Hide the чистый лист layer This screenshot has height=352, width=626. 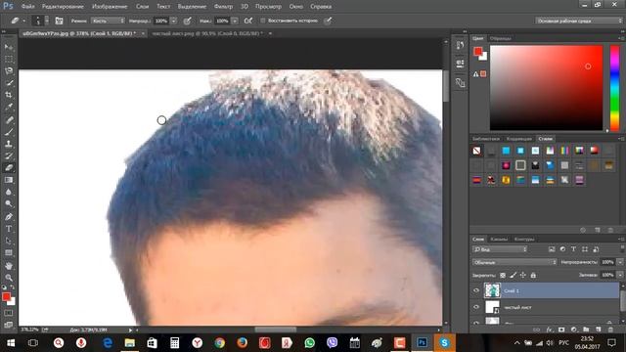pyautogui.click(x=476, y=307)
